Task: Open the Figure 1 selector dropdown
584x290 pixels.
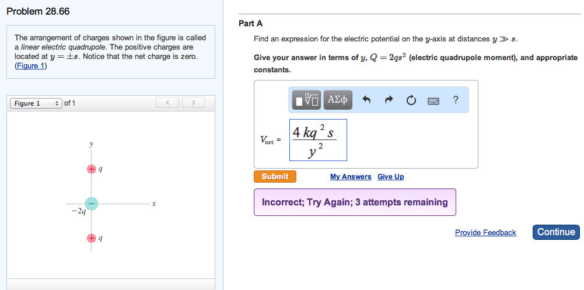Action: pos(36,103)
